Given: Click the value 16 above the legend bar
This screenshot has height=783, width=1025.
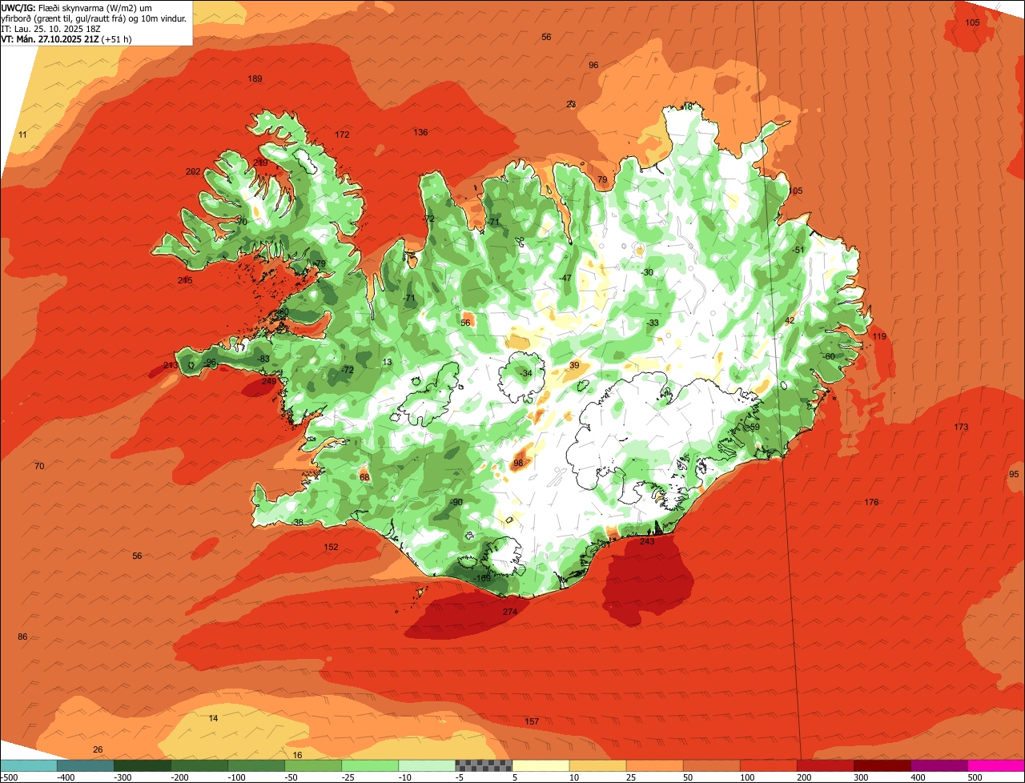Looking at the screenshot, I should pos(297,755).
